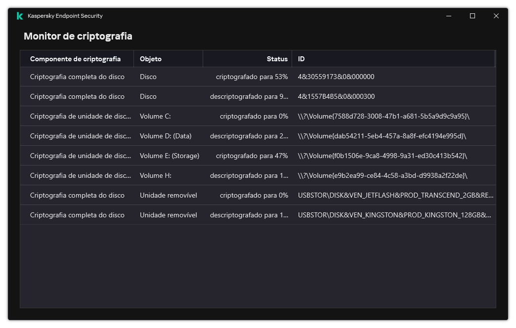Select the Disco row criptografado para 53%
This screenshot has height=328, width=516.
[198, 77]
